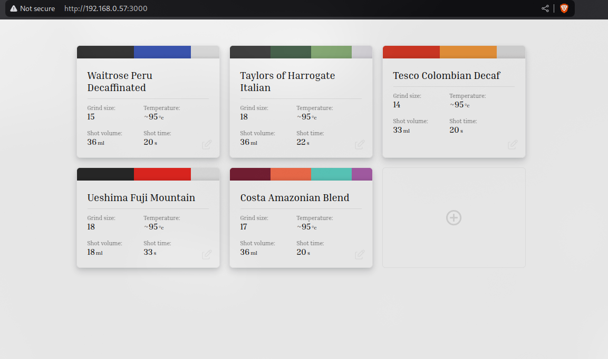Click shot volume 33 ml on Tesco card

pyautogui.click(x=401, y=130)
